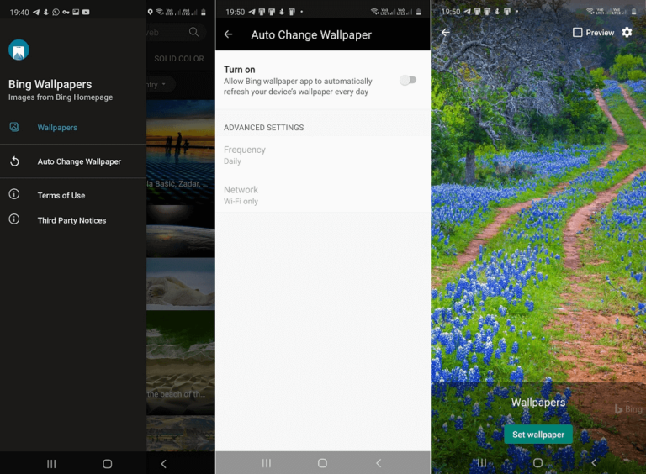The image size is (646, 474).
Task: Open the Zadar sunset wallpaper thumbnail
Action: click(181, 152)
